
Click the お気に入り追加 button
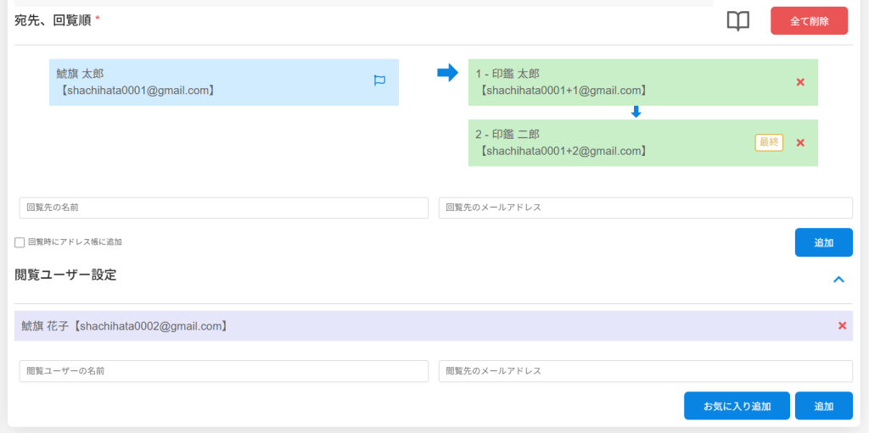[737, 406]
